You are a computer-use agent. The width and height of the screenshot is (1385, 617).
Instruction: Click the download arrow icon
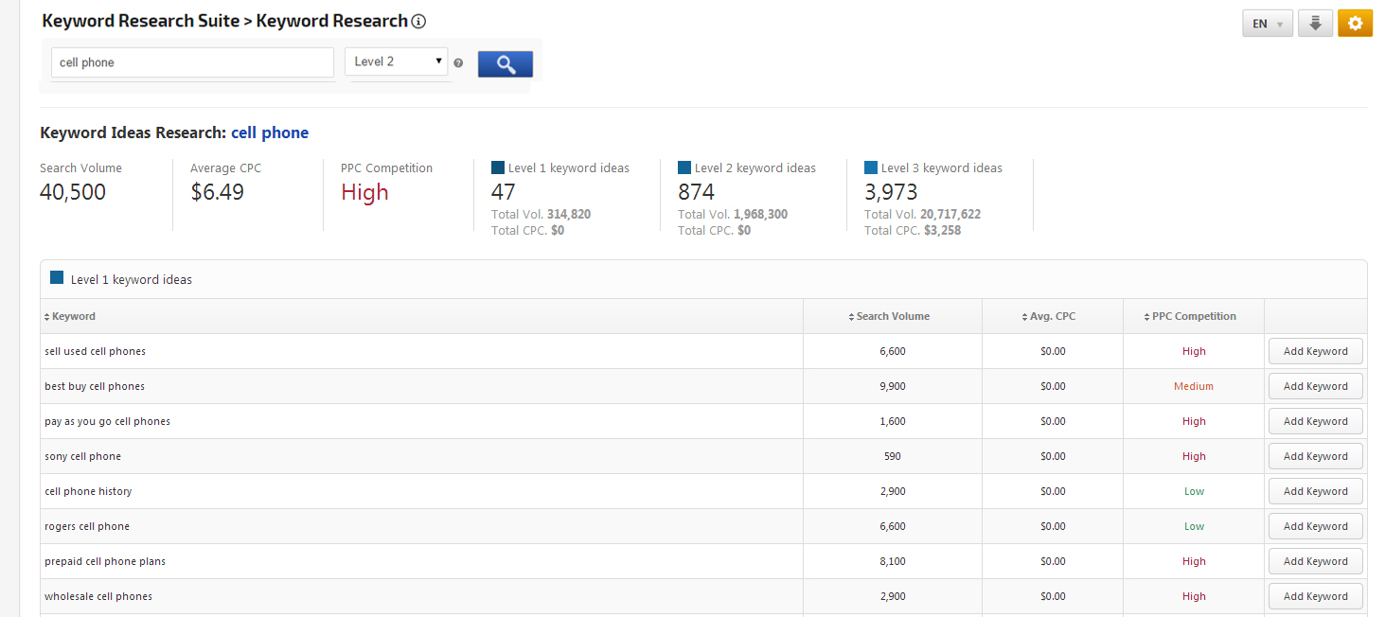tap(1315, 24)
